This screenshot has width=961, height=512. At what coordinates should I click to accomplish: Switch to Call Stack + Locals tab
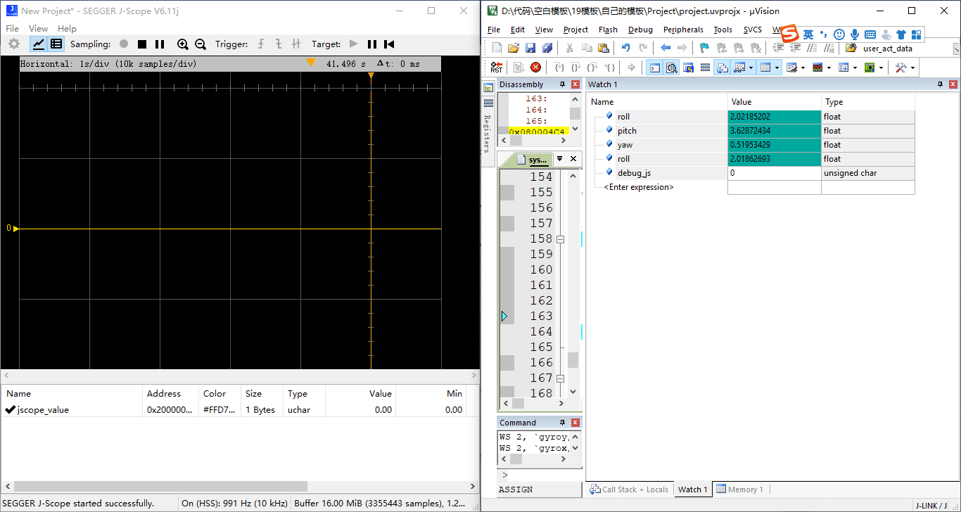(629, 489)
